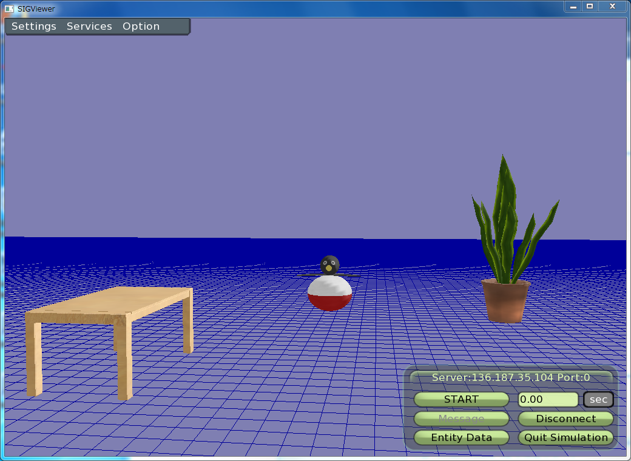Click the robot's black penguin head
Image resolution: width=631 pixels, height=461 pixels.
pos(329,264)
